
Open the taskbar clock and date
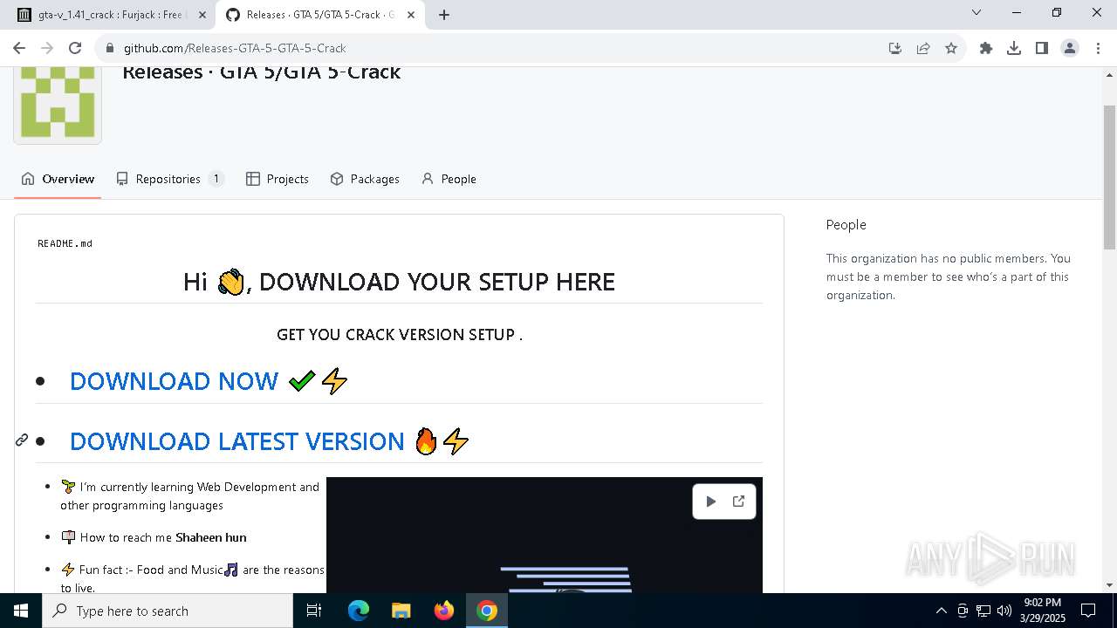point(1042,611)
